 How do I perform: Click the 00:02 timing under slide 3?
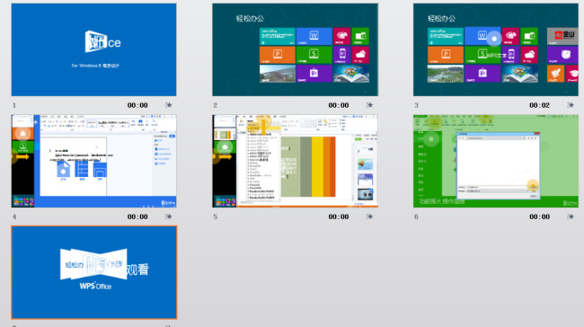[x=540, y=105]
